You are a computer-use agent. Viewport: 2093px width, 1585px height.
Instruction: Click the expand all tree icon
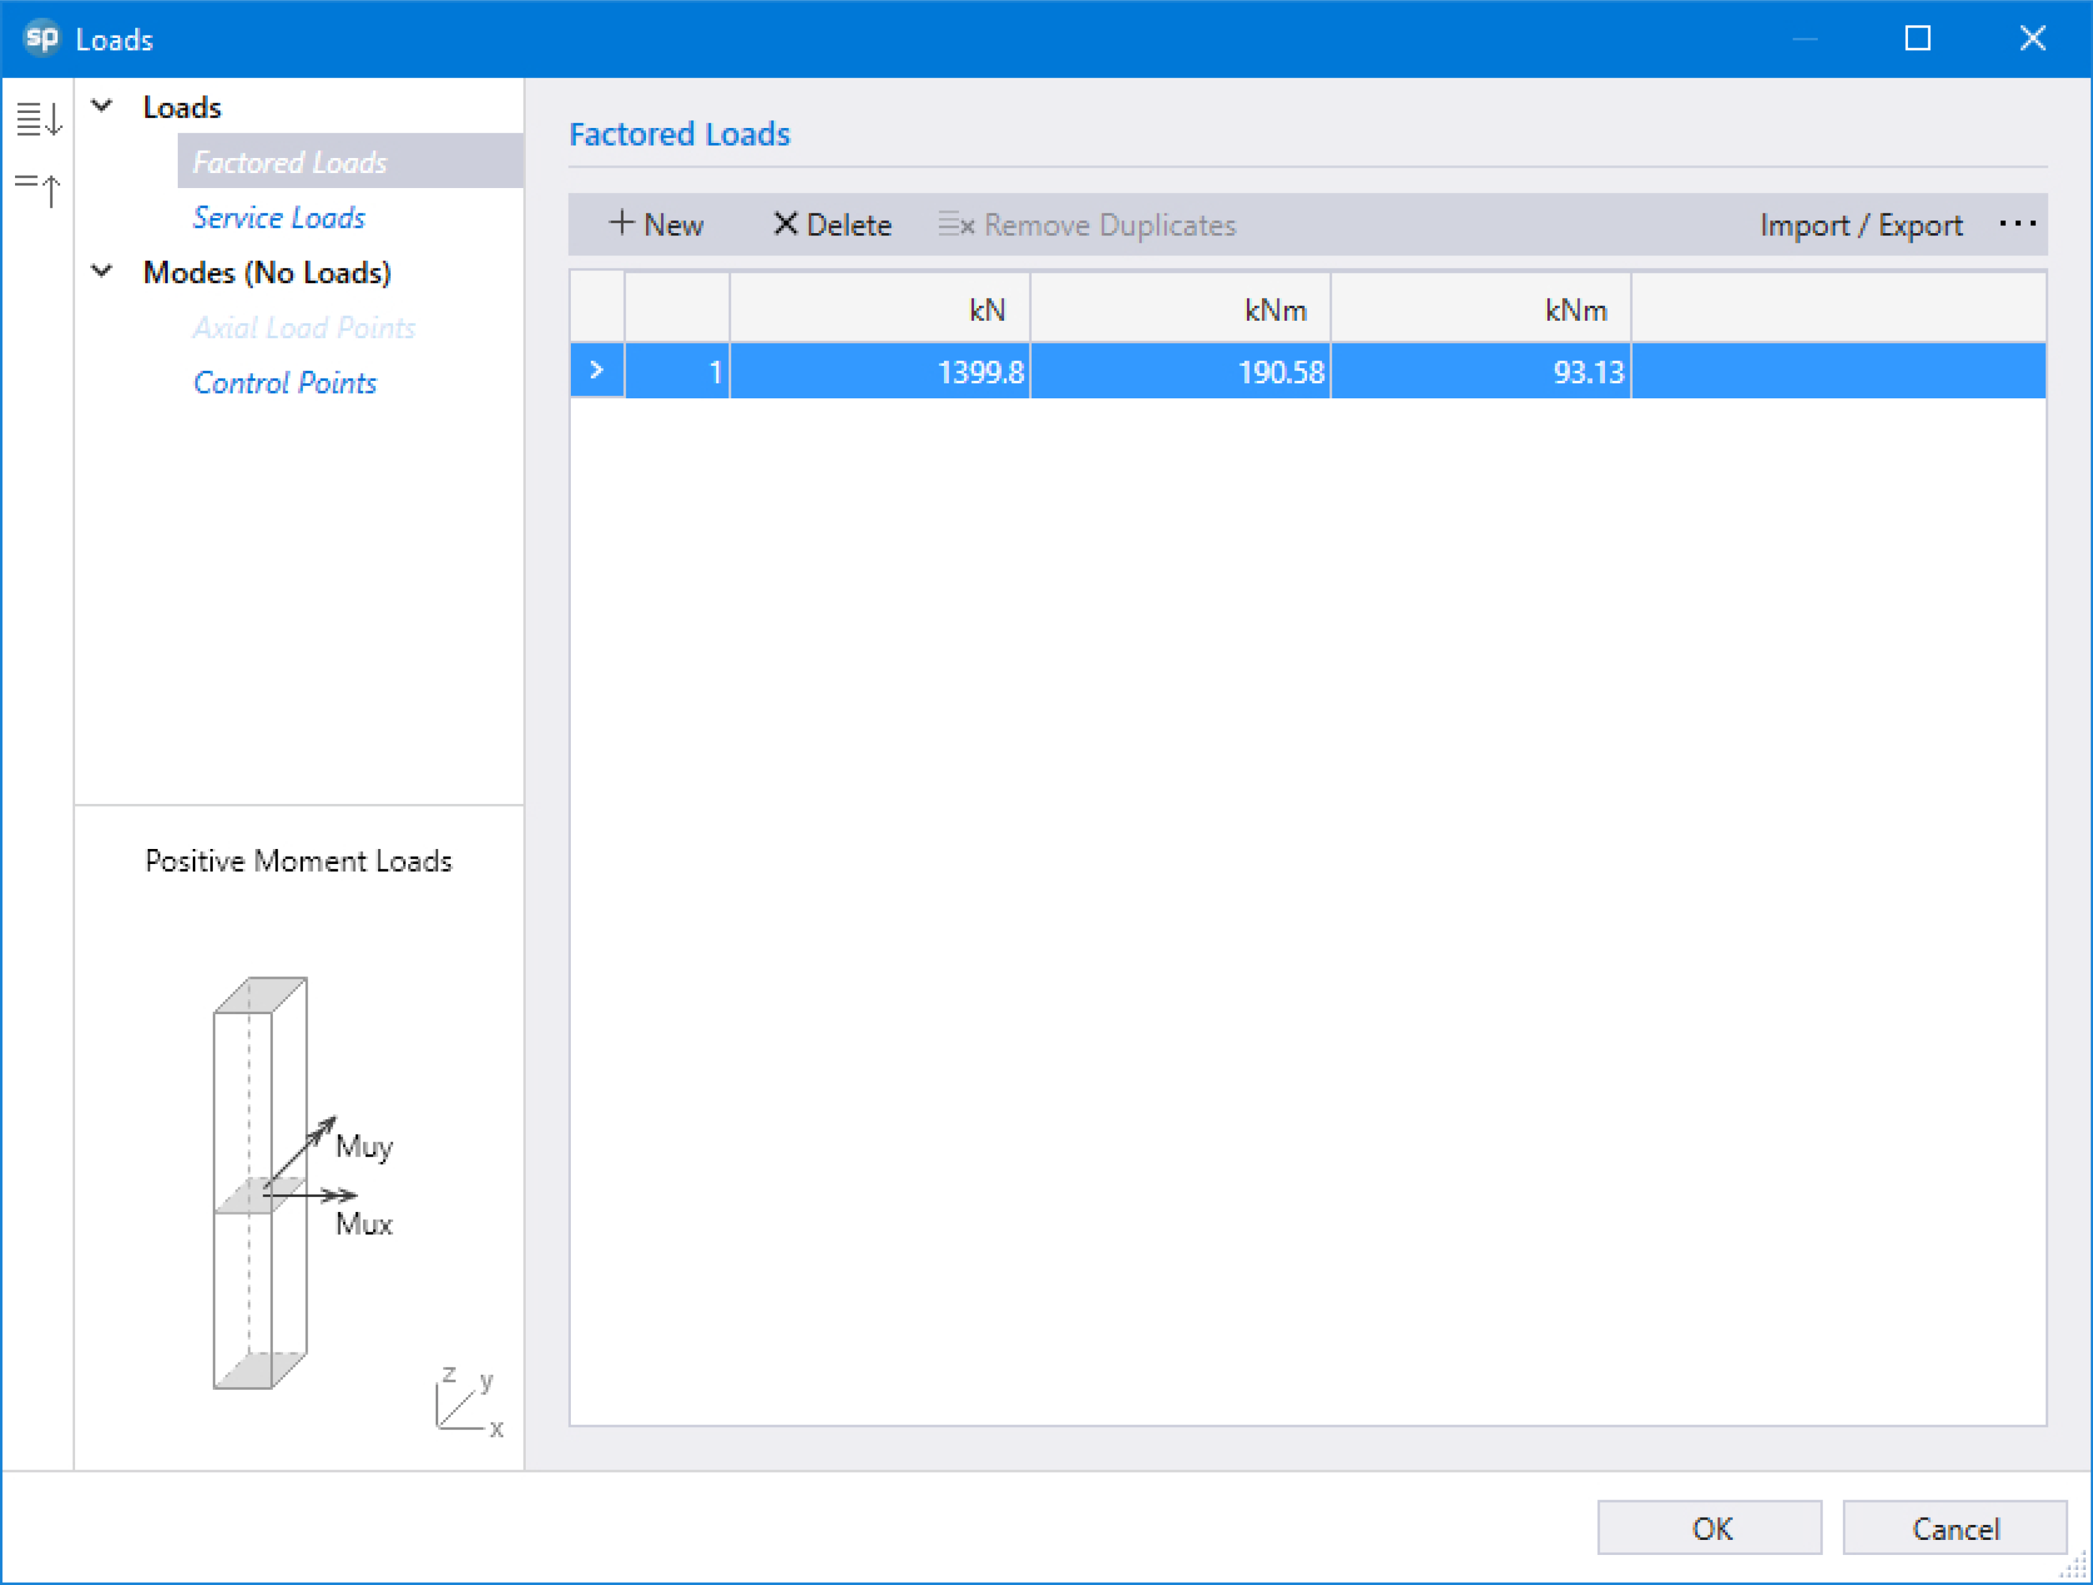[x=39, y=119]
